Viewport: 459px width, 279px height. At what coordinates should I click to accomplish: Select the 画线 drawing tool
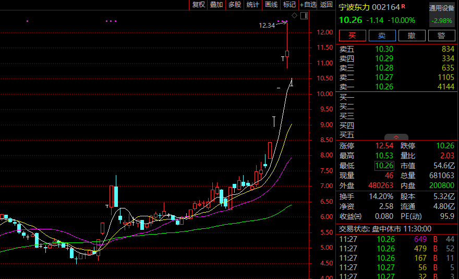pos(271,4)
